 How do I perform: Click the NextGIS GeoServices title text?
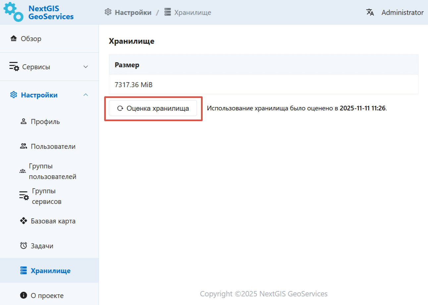pos(51,12)
